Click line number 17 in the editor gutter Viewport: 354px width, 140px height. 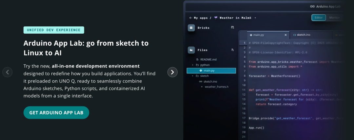coord(244,118)
